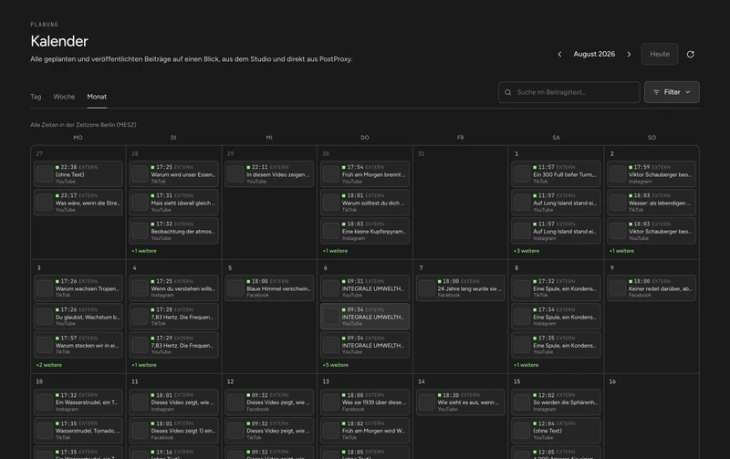
Task: Expand +1 weitere on day 28
Action: (144, 251)
